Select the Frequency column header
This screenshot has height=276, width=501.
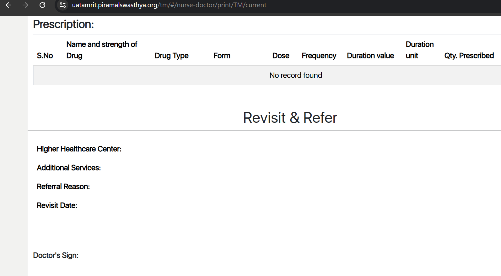click(319, 56)
